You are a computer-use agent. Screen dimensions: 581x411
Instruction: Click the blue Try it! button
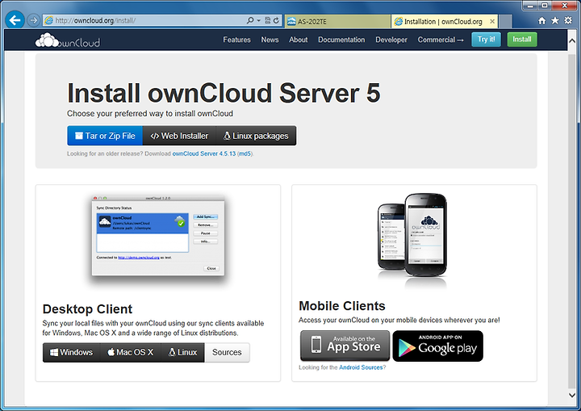coord(486,40)
